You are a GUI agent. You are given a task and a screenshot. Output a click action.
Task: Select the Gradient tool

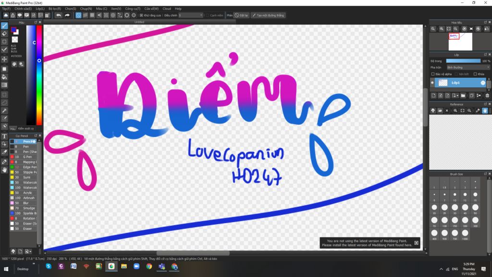(4, 85)
